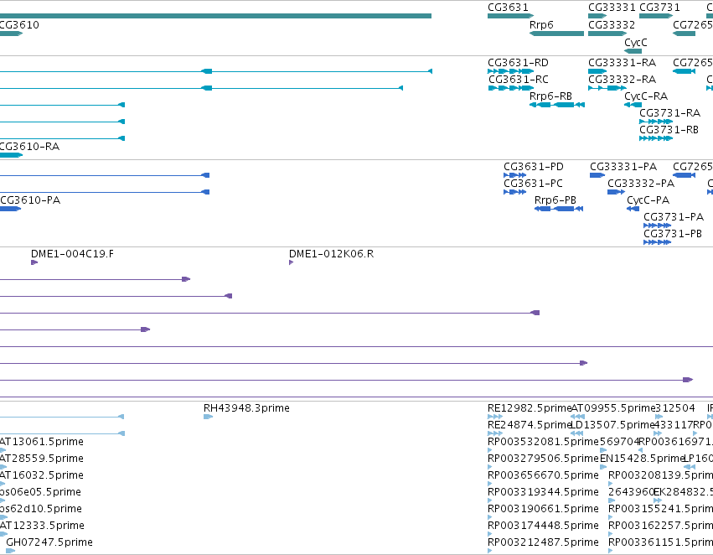713x555 pixels.
Task: Click the CG3610 gene label
Action: [19, 24]
